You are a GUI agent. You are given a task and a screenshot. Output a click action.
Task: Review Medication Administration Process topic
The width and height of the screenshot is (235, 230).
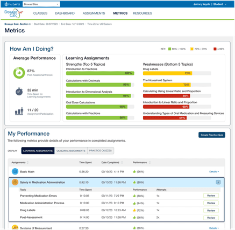point(211,203)
